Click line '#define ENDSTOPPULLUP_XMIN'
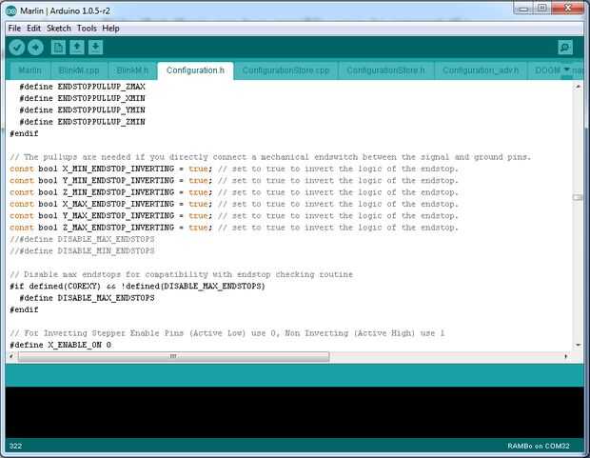This screenshot has width=590, height=458. pyautogui.click(x=82, y=98)
